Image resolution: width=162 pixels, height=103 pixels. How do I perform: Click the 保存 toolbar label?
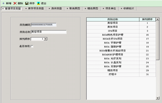(32, 3)
